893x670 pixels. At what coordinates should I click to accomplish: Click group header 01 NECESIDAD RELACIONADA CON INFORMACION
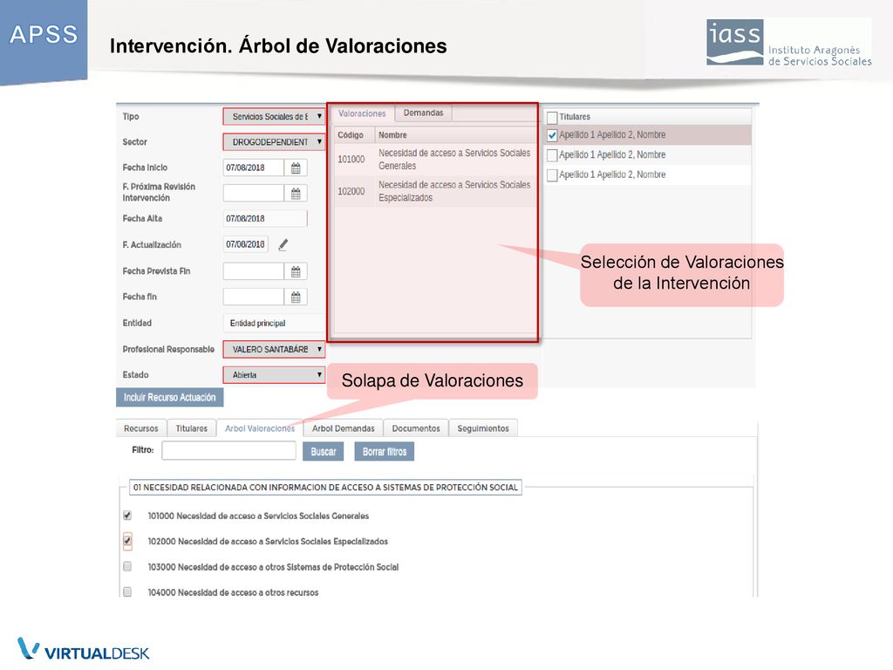pos(325,487)
